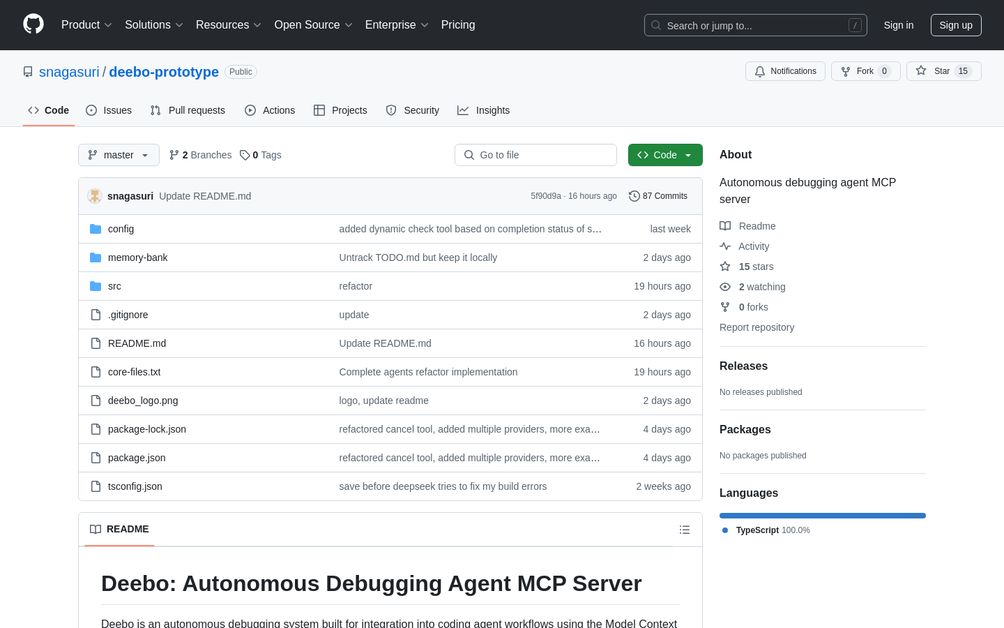Open the Pricing link
The width and height of the screenshot is (1004, 628).
(458, 25)
